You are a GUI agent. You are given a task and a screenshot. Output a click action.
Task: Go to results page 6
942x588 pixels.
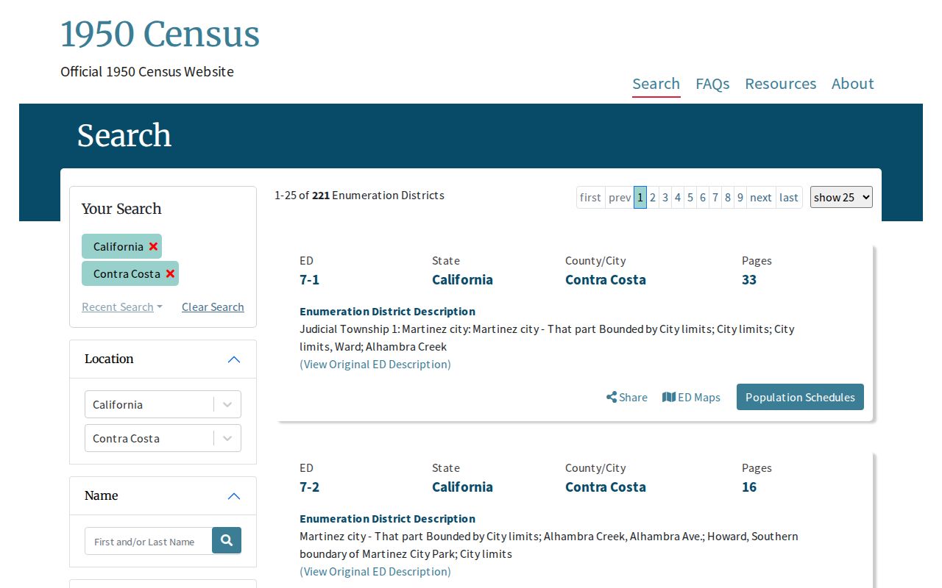pyautogui.click(x=703, y=197)
